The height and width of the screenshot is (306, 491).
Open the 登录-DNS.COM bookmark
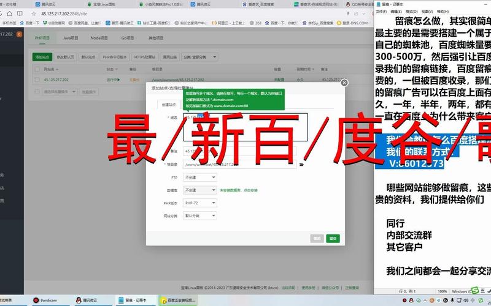[352, 23]
